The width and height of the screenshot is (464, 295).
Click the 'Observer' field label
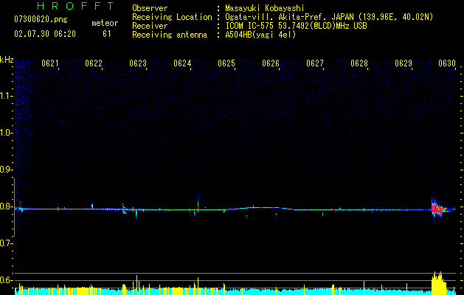[x=150, y=8]
